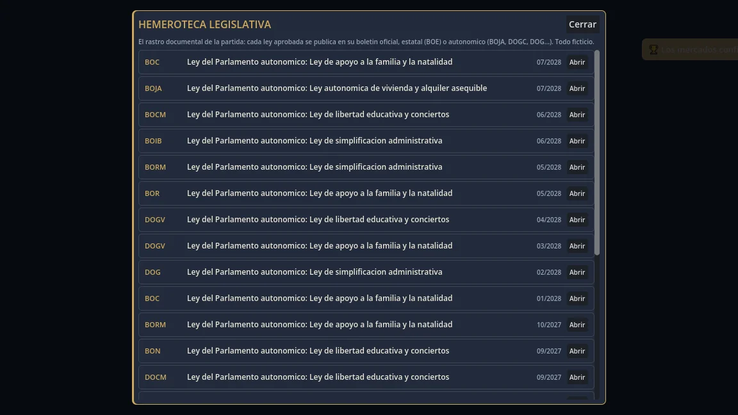Select the BOJA bulletin label

(x=153, y=88)
